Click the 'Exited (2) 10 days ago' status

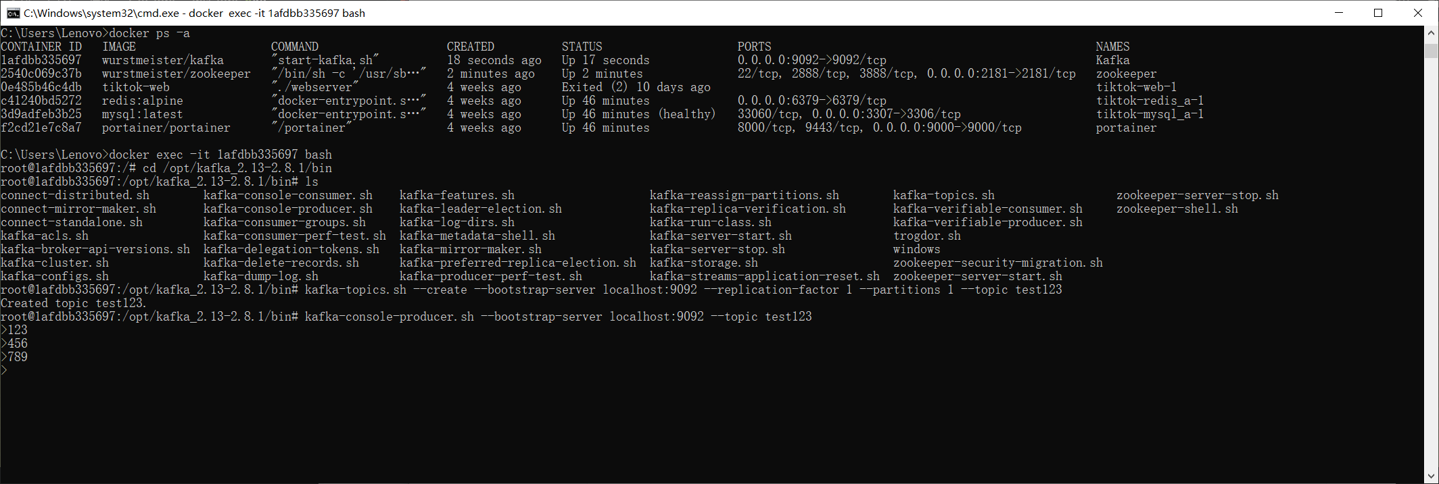tap(636, 87)
